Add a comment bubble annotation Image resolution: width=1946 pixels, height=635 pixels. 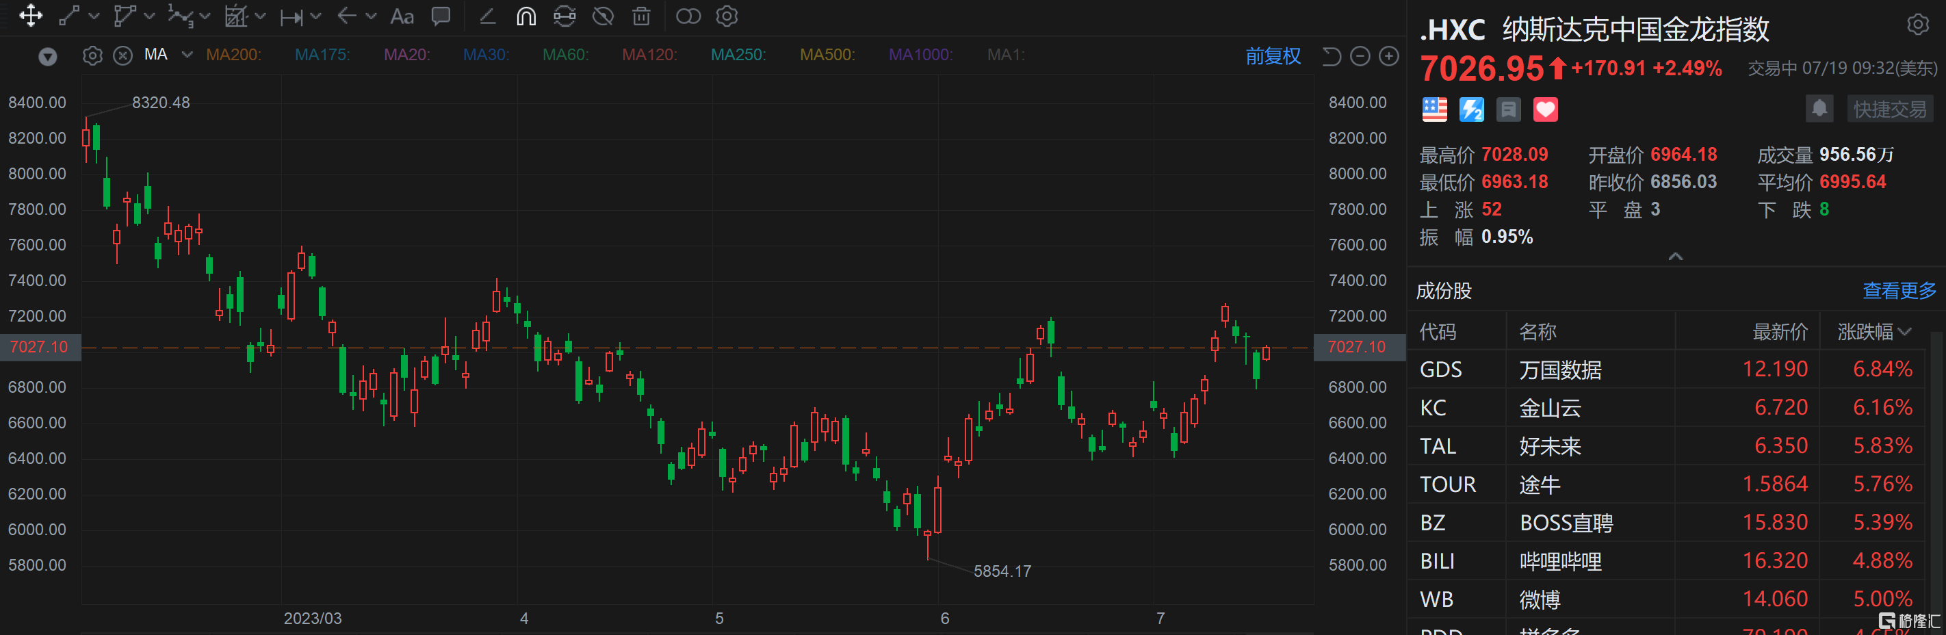441,16
